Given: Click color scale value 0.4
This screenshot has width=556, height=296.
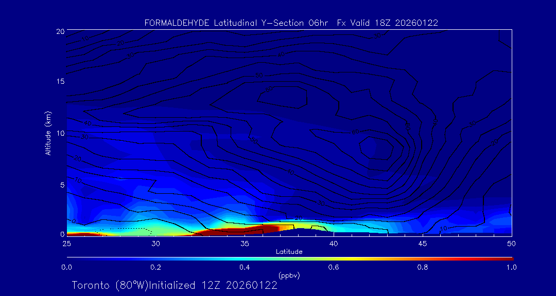Looking at the screenshot, I should coord(245,267).
